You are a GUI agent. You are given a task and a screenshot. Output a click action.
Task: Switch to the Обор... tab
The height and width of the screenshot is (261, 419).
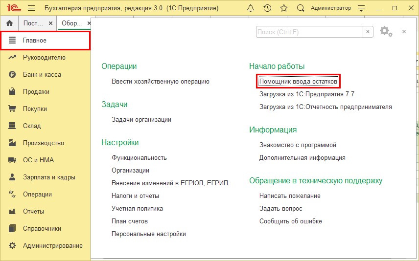pos(72,23)
